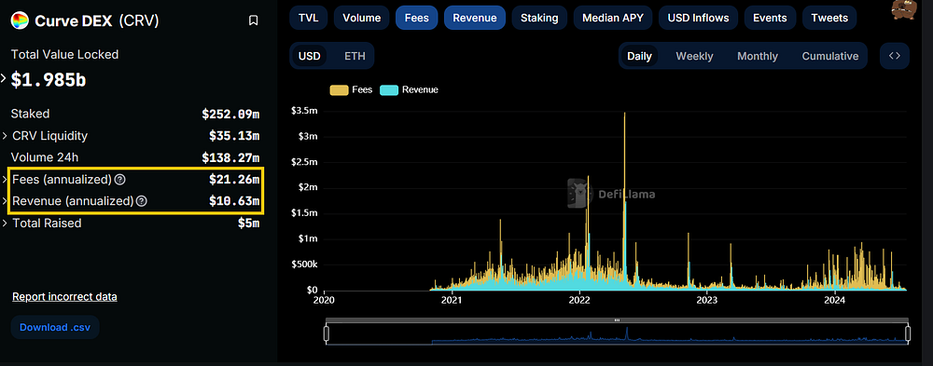Enable the Staking chart metric
The image size is (933, 366).
point(539,18)
